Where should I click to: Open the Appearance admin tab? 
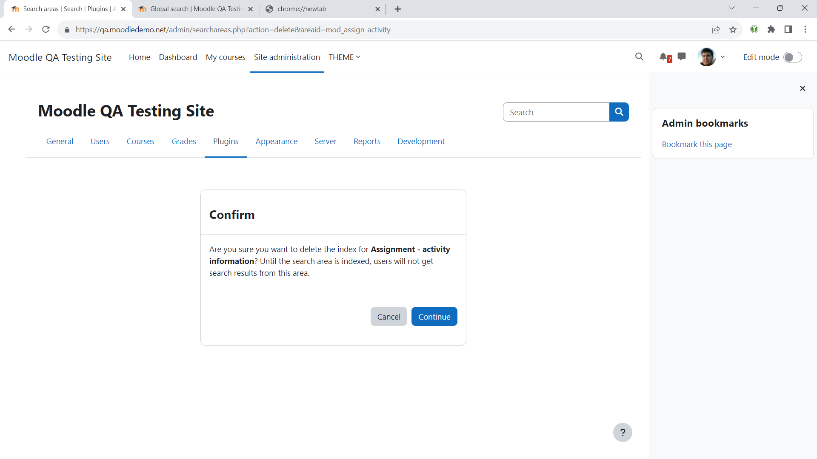(277, 141)
